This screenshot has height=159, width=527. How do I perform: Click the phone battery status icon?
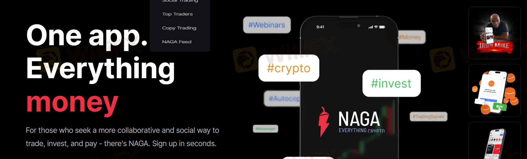click(x=382, y=27)
